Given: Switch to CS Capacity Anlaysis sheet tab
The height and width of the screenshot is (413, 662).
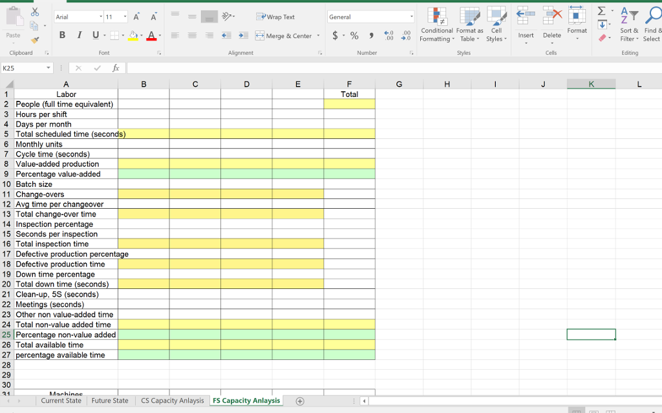Looking at the screenshot, I should (172, 401).
